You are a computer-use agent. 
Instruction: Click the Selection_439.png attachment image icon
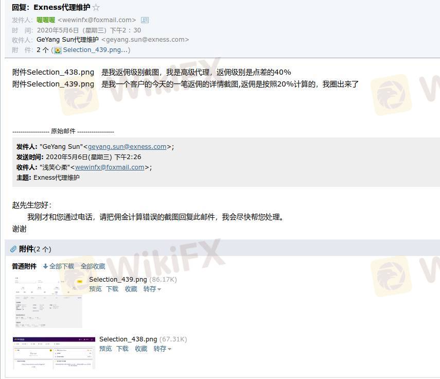(58, 50)
